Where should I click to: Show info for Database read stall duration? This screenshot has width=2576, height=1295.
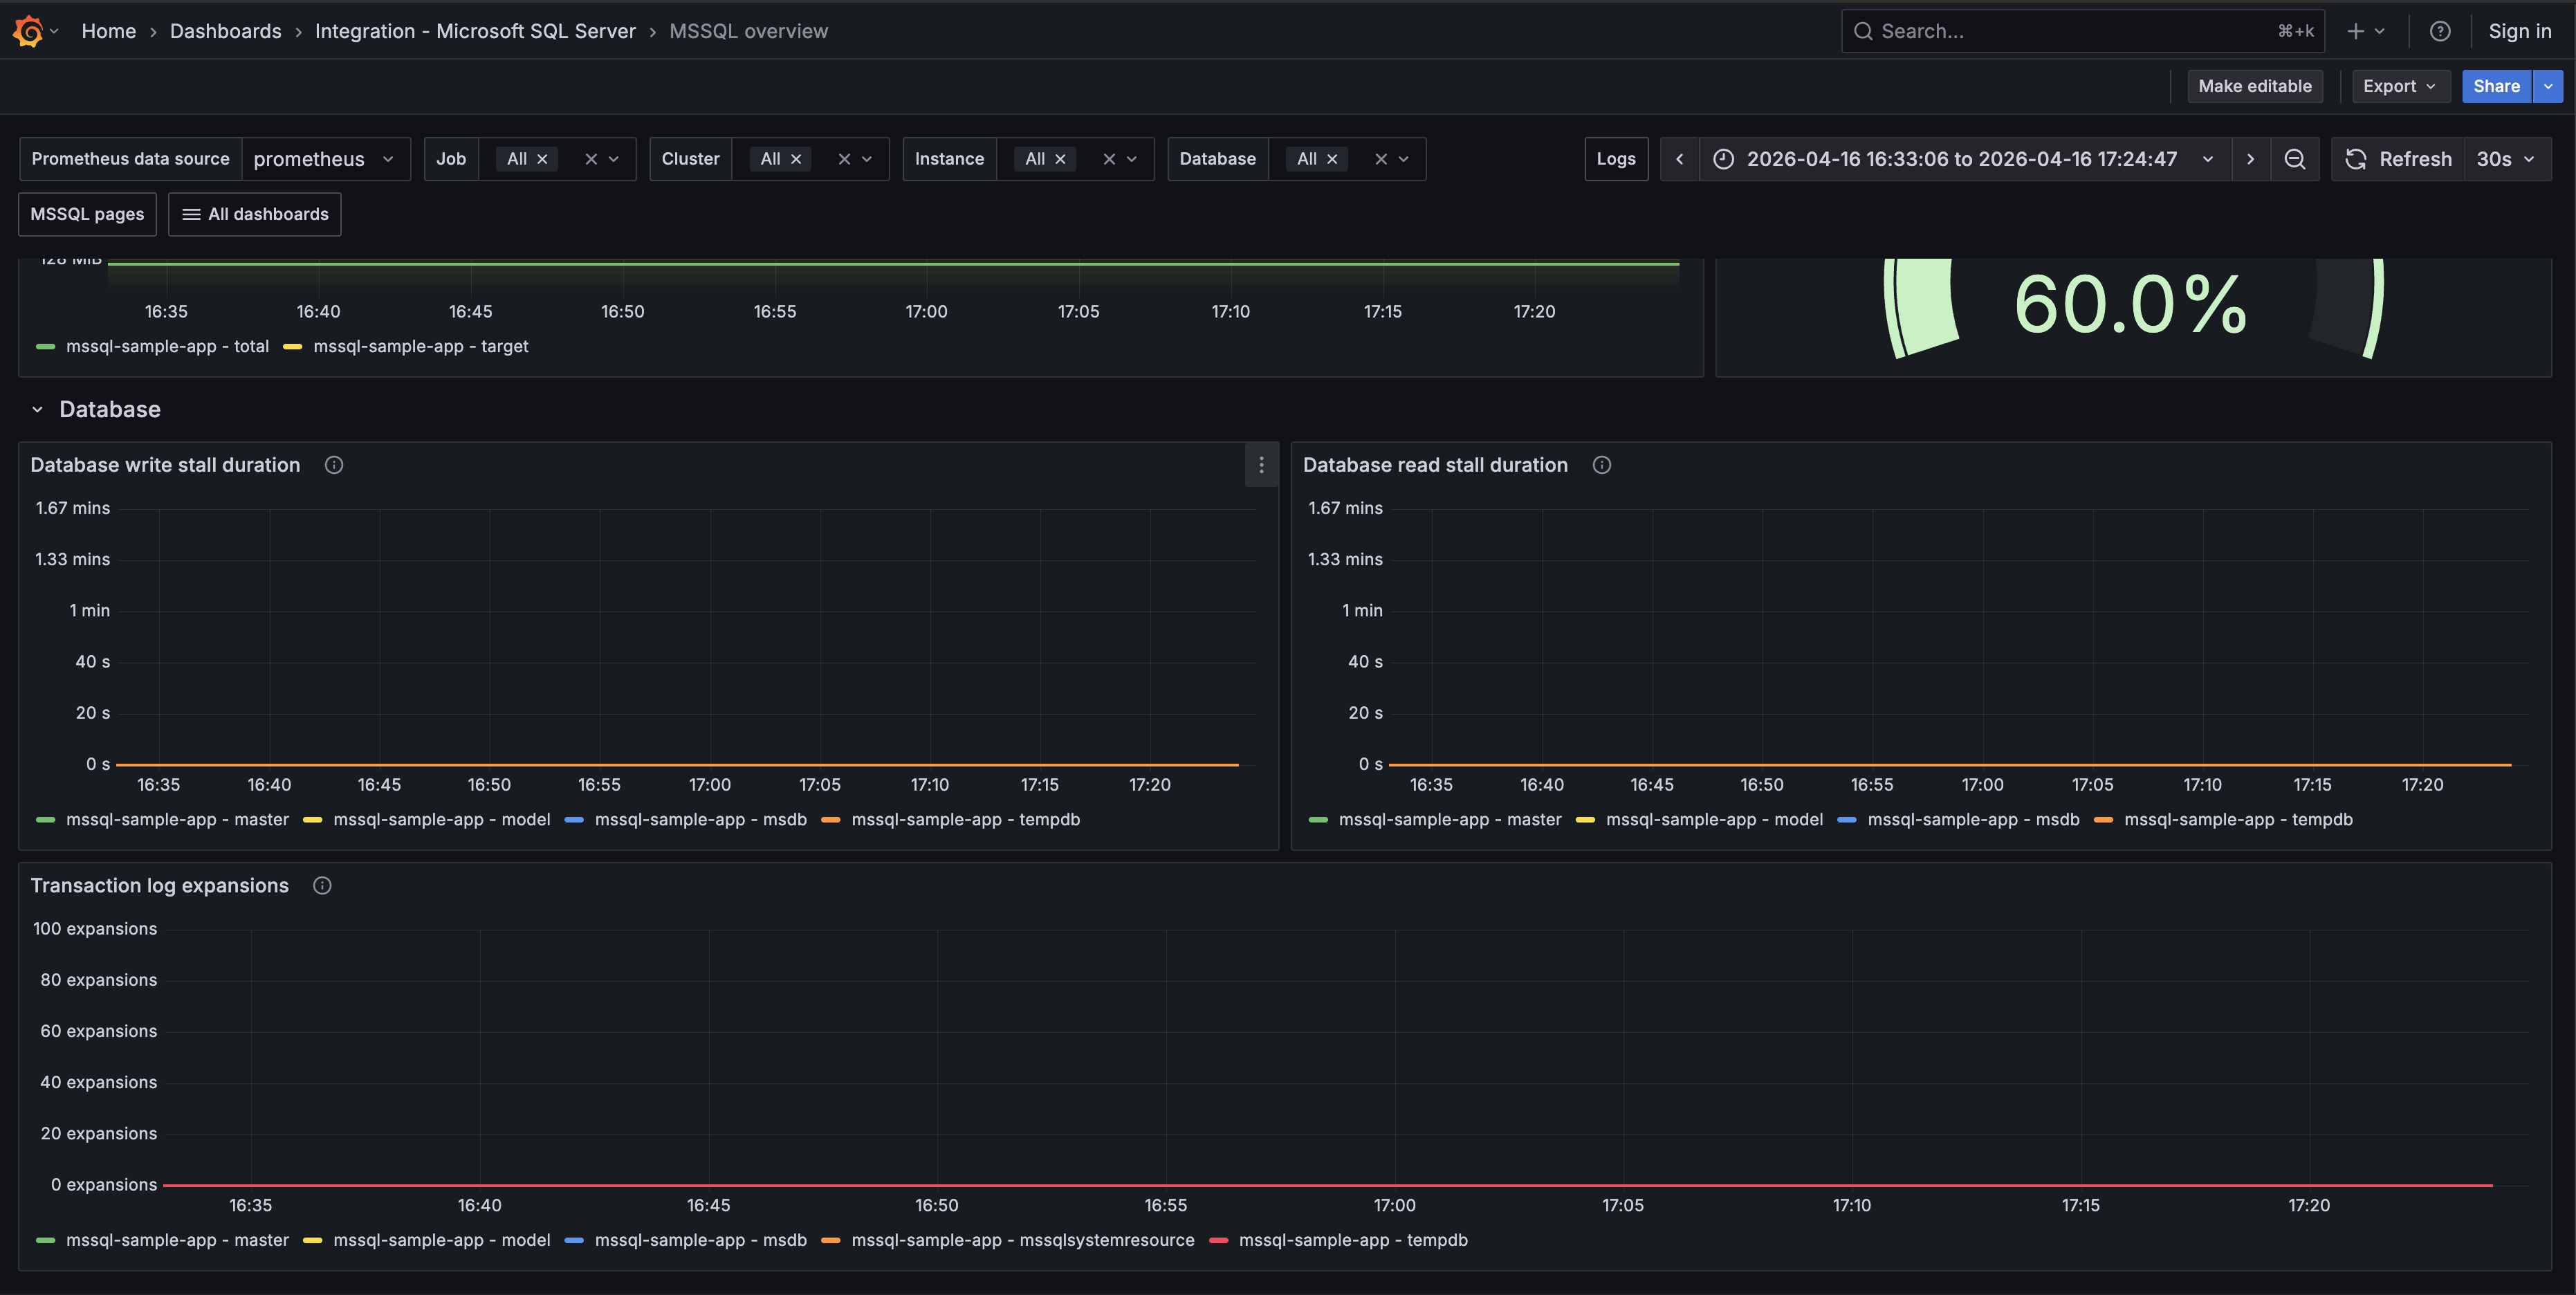(1602, 465)
